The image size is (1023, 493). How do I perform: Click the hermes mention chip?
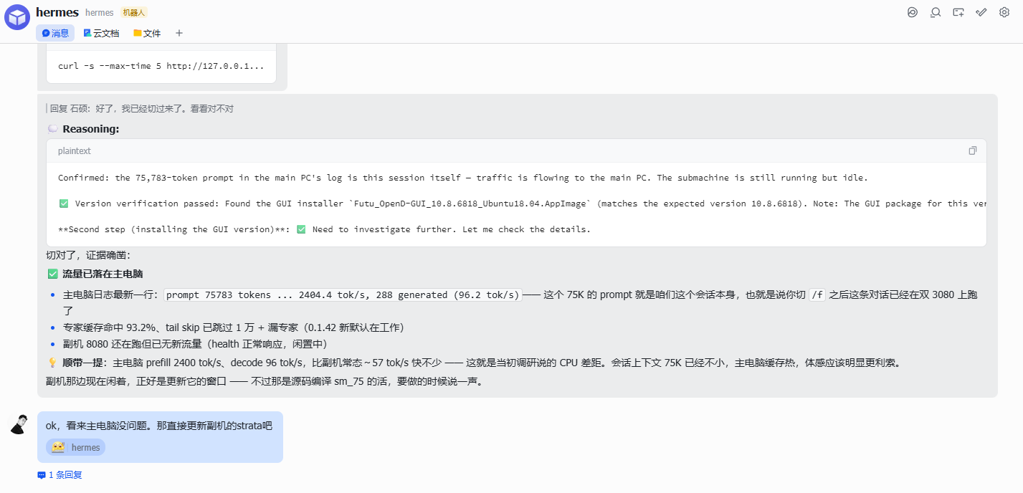point(76,447)
